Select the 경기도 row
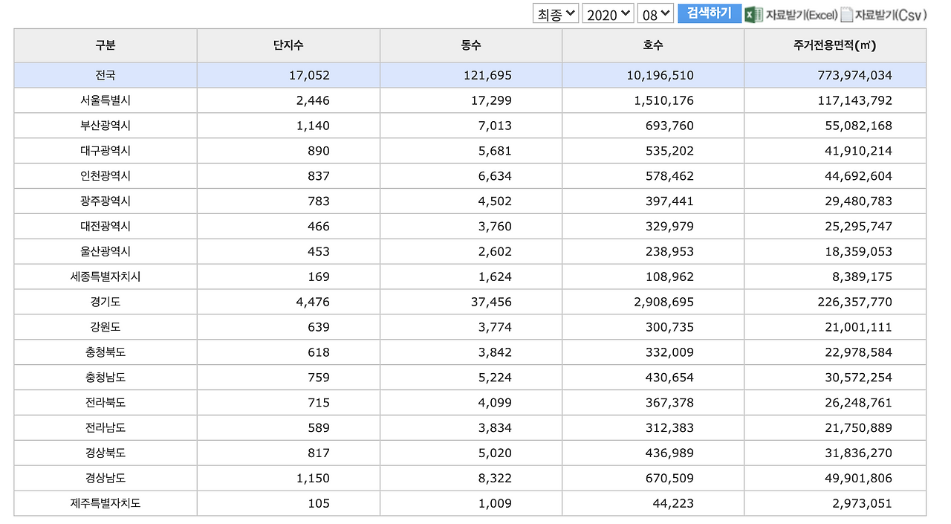Viewport: 951px width, 524px height. pyautogui.click(x=104, y=302)
